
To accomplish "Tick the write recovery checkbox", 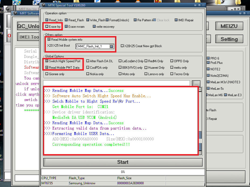I will pyautogui.click(x=94, y=26).
